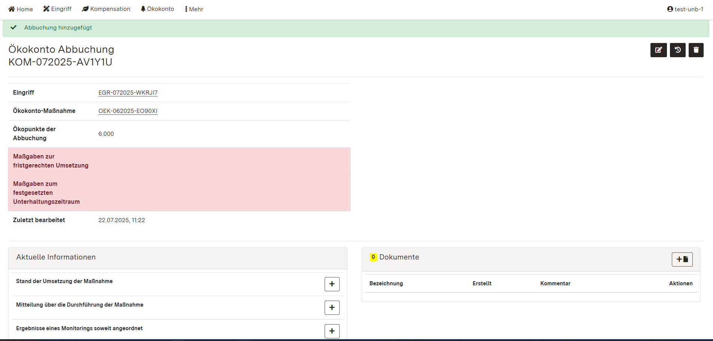Expand Ergebnisse eines Monitorings soweit angeordnet

click(x=331, y=331)
